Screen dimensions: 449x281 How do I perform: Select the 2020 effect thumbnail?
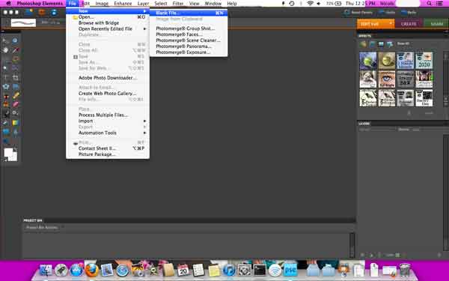pyautogui.click(x=424, y=61)
